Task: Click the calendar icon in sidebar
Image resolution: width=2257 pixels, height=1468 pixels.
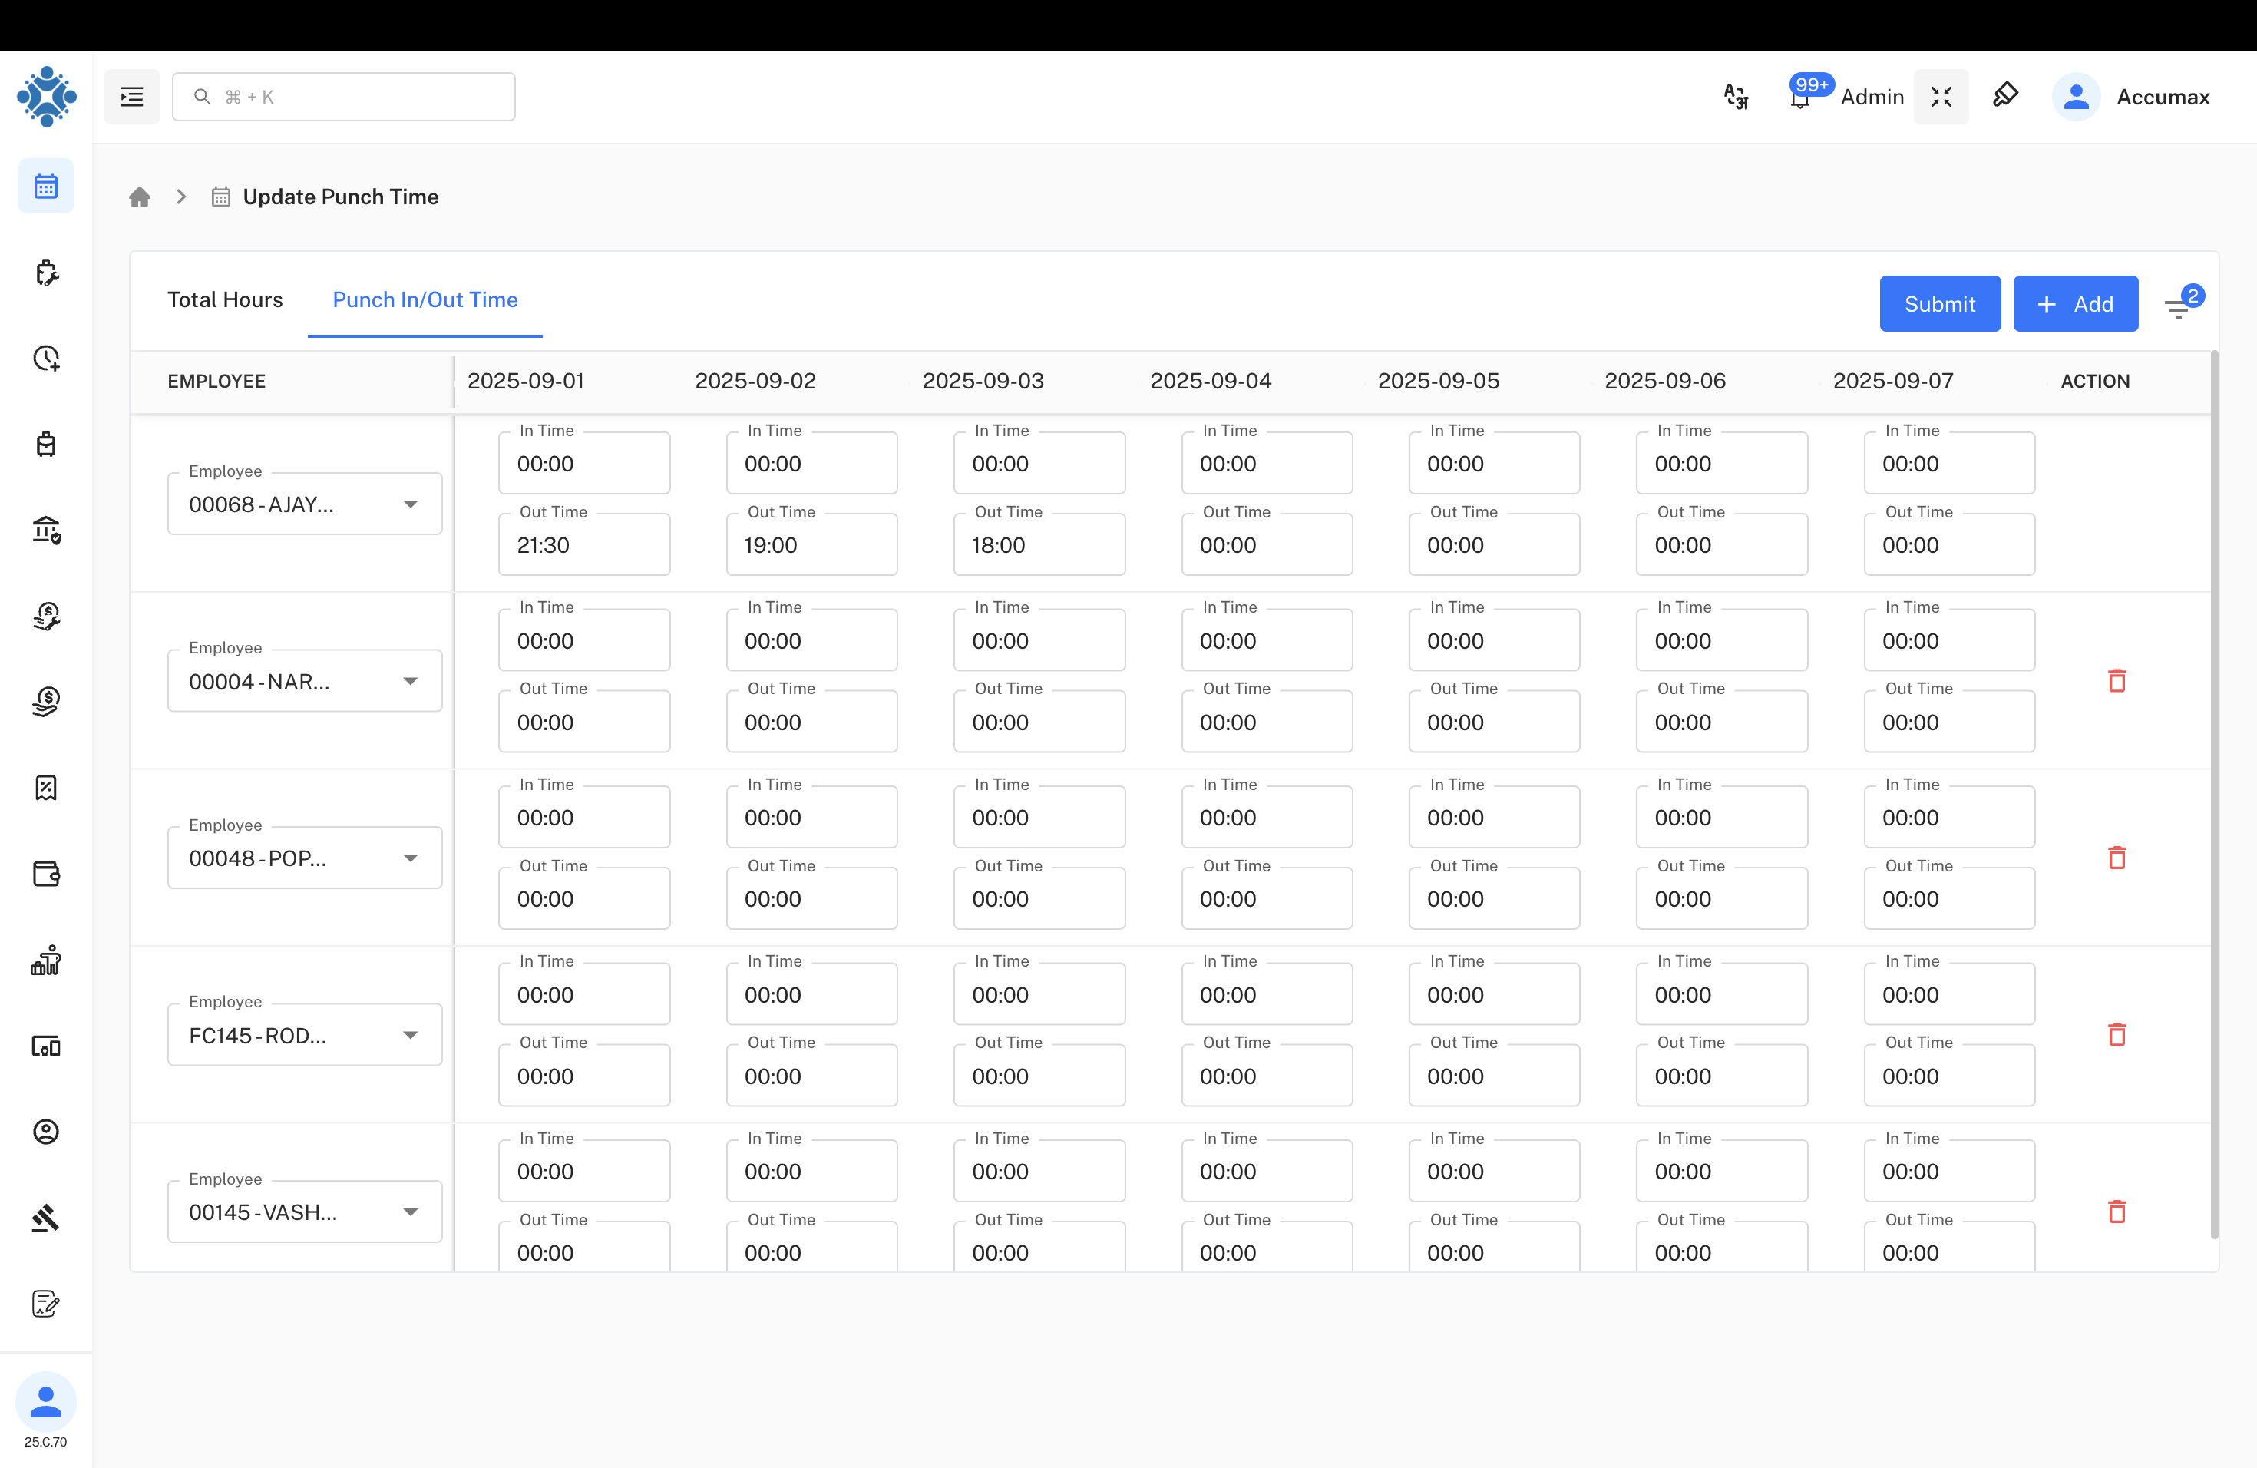Action: coord(45,186)
